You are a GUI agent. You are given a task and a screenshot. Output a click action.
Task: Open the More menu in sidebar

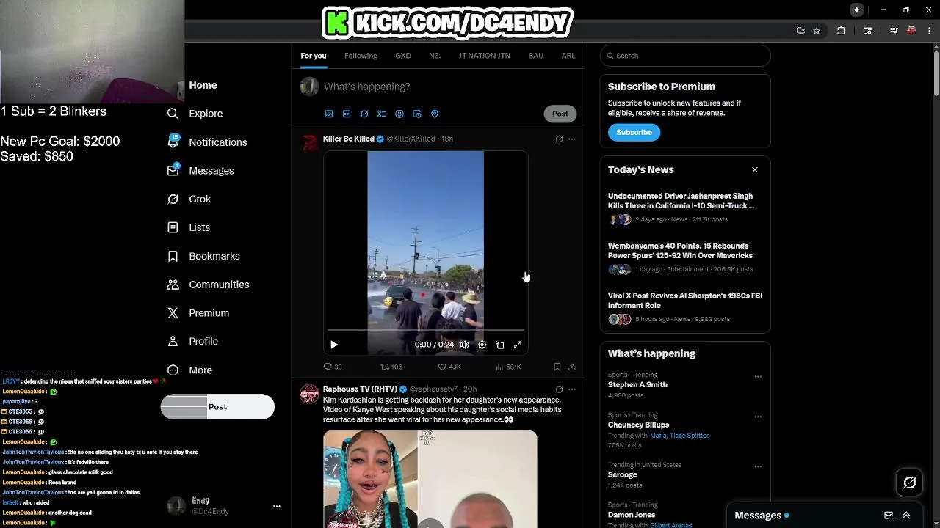coord(189,370)
